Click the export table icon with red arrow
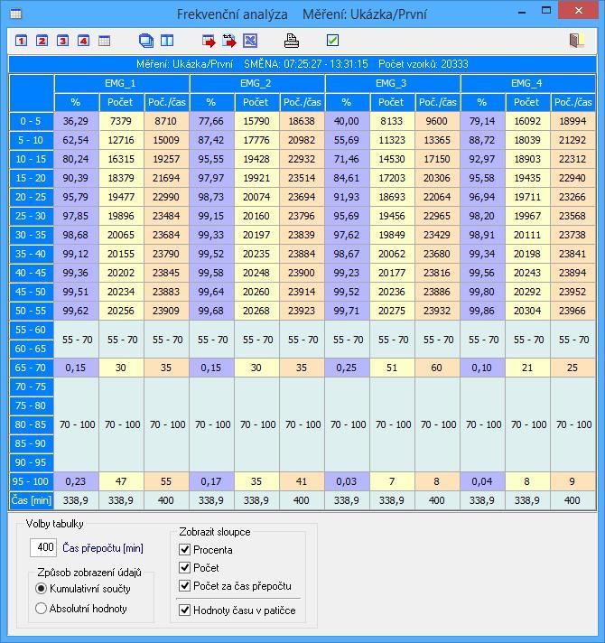This screenshot has width=605, height=643. click(209, 41)
